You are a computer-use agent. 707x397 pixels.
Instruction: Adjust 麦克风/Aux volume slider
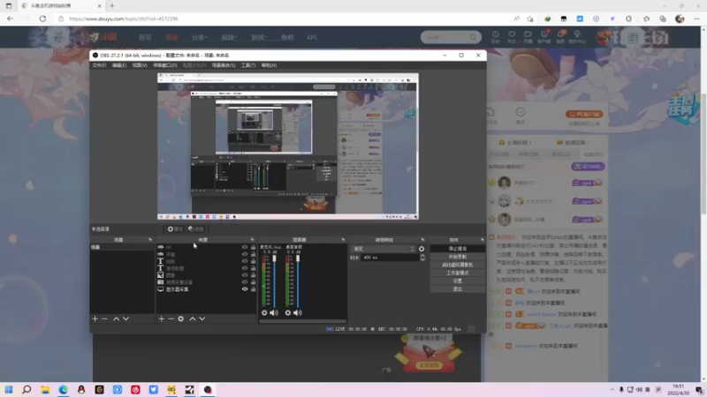pyautogui.click(x=274, y=258)
